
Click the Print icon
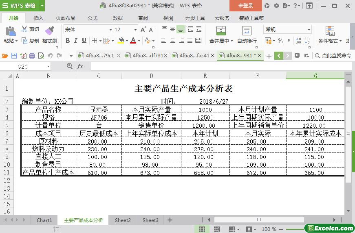[32, 56]
